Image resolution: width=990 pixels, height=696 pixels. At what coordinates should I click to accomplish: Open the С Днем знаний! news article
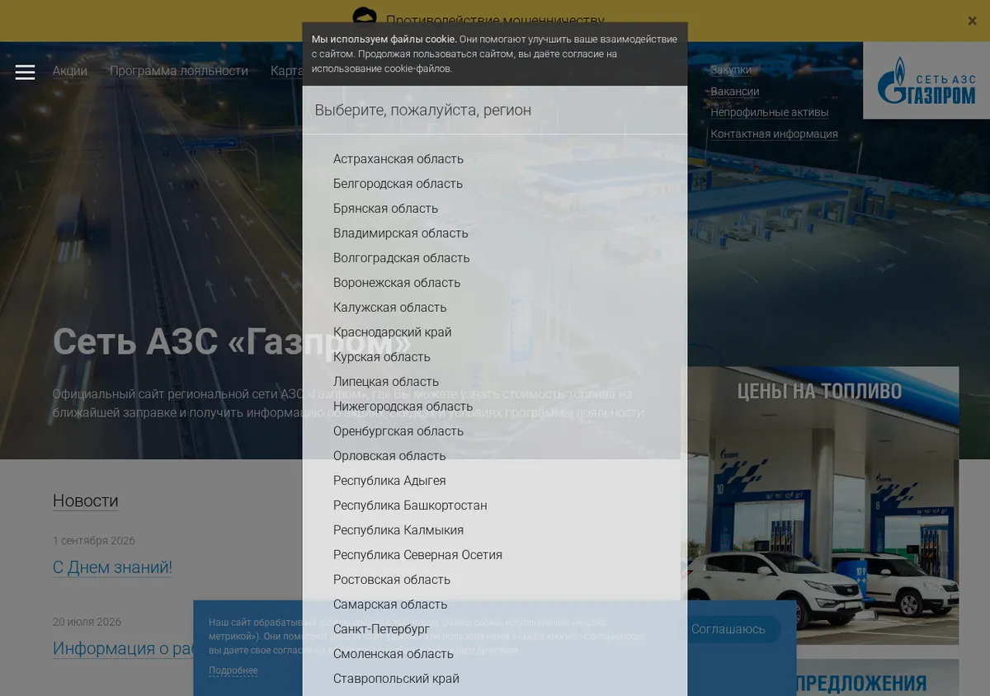[112, 567]
